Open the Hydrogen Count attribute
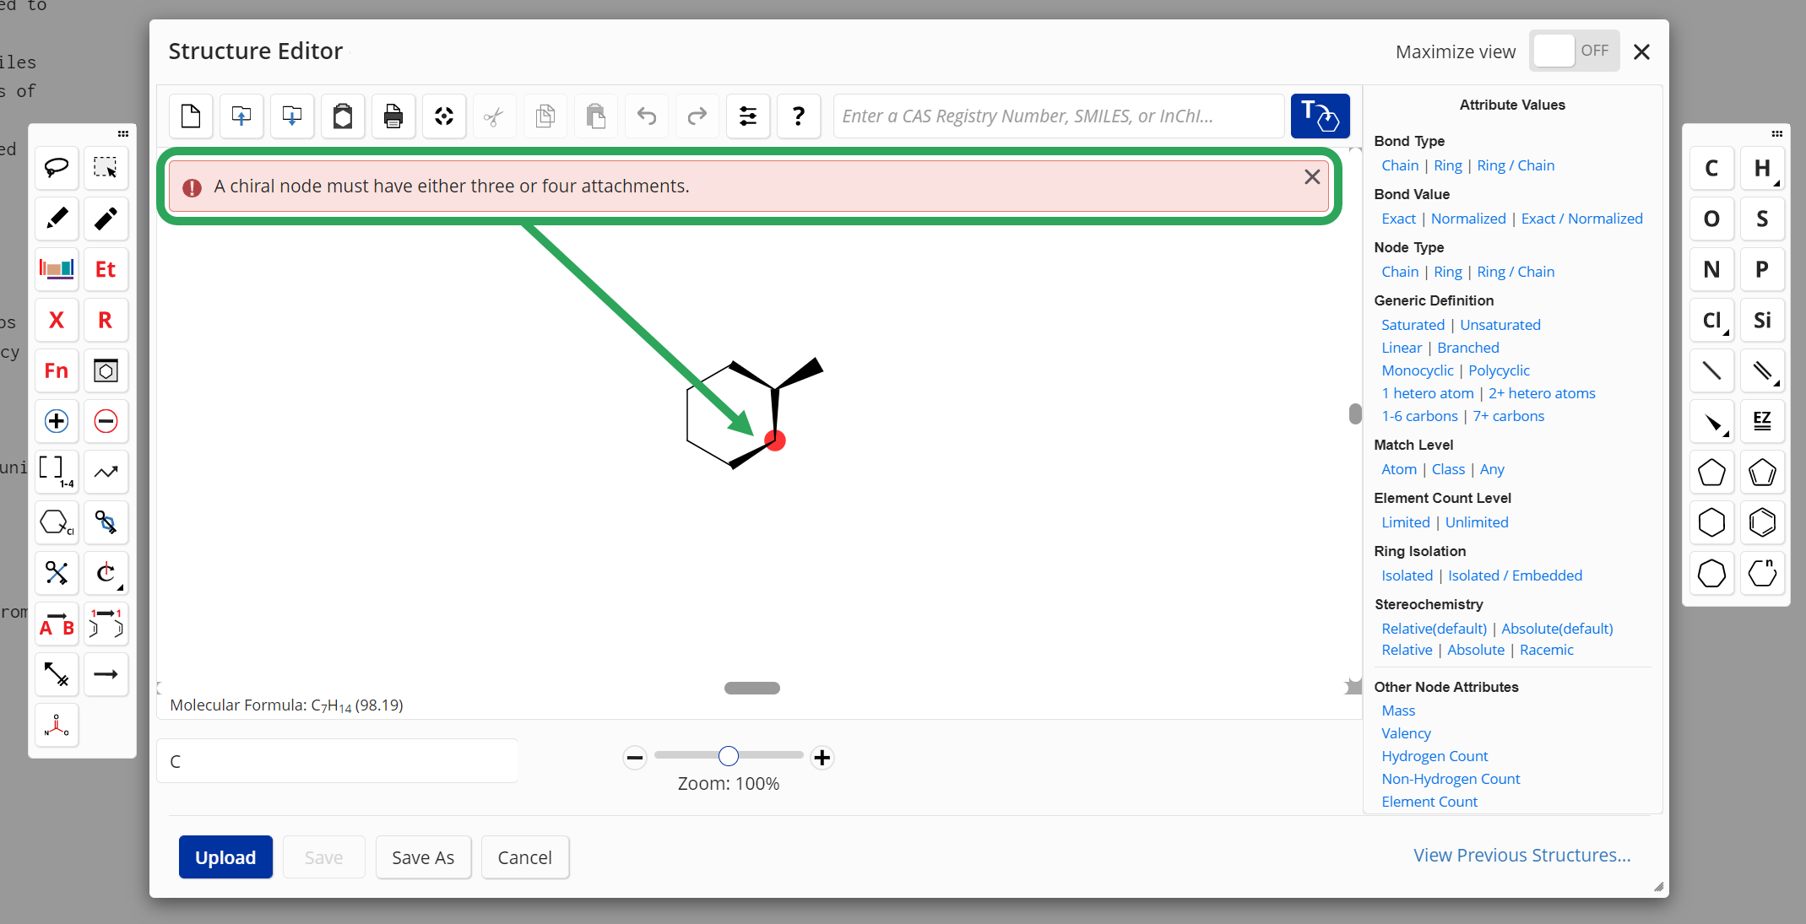Viewport: 1806px width, 924px height. point(1434,756)
